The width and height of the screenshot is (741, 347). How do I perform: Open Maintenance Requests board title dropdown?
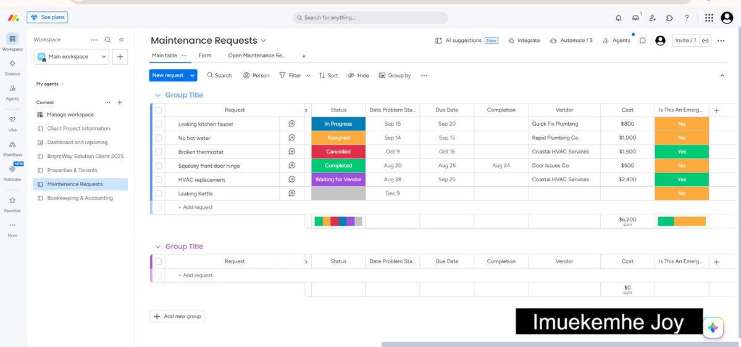click(x=264, y=41)
